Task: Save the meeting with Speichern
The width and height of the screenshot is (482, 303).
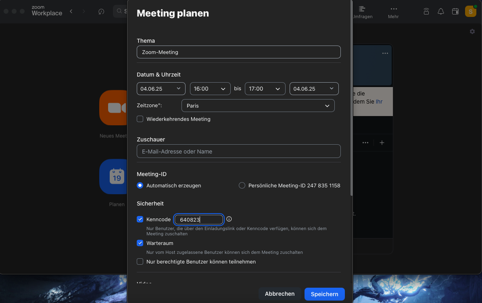Action: tap(324, 294)
